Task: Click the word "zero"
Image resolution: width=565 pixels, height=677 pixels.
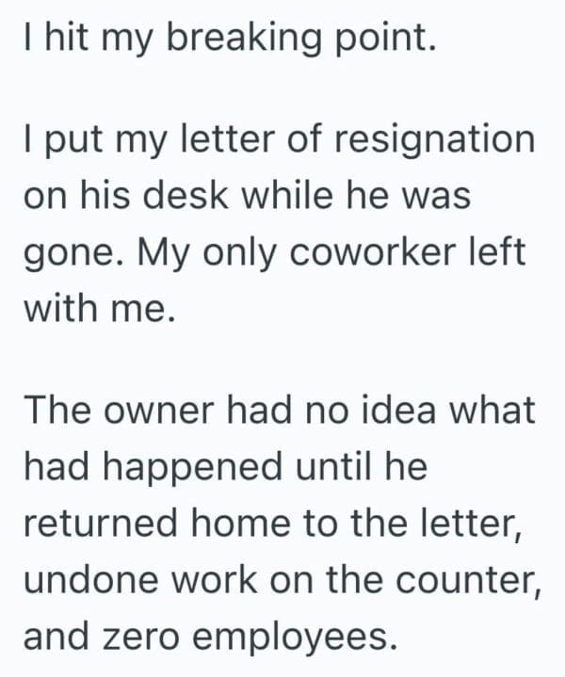Action: (156, 637)
